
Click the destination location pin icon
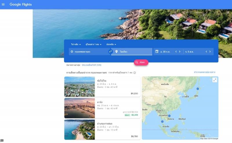click(x=117, y=52)
